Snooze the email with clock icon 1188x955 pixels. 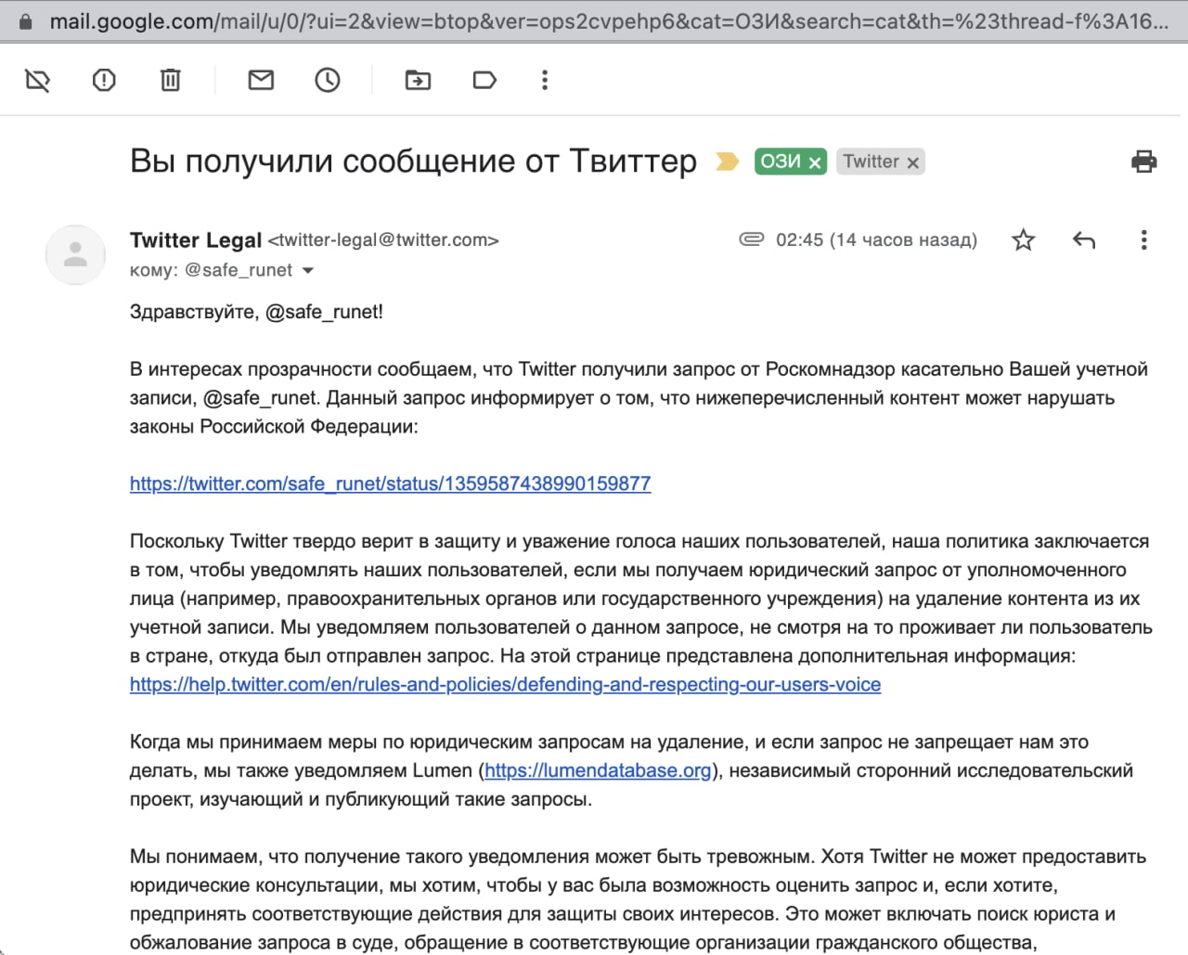[x=328, y=81]
